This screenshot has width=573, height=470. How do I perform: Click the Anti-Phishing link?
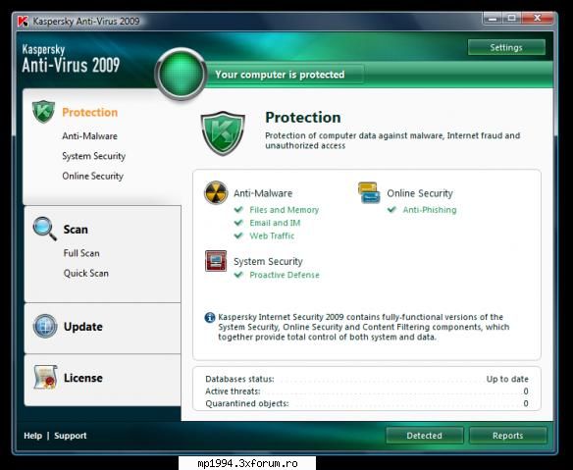[x=430, y=210]
